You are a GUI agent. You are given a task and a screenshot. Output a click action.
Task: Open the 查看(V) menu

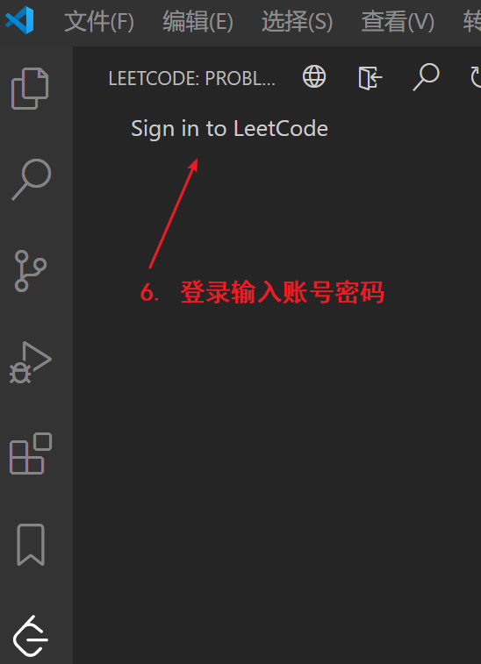coord(398,22)
